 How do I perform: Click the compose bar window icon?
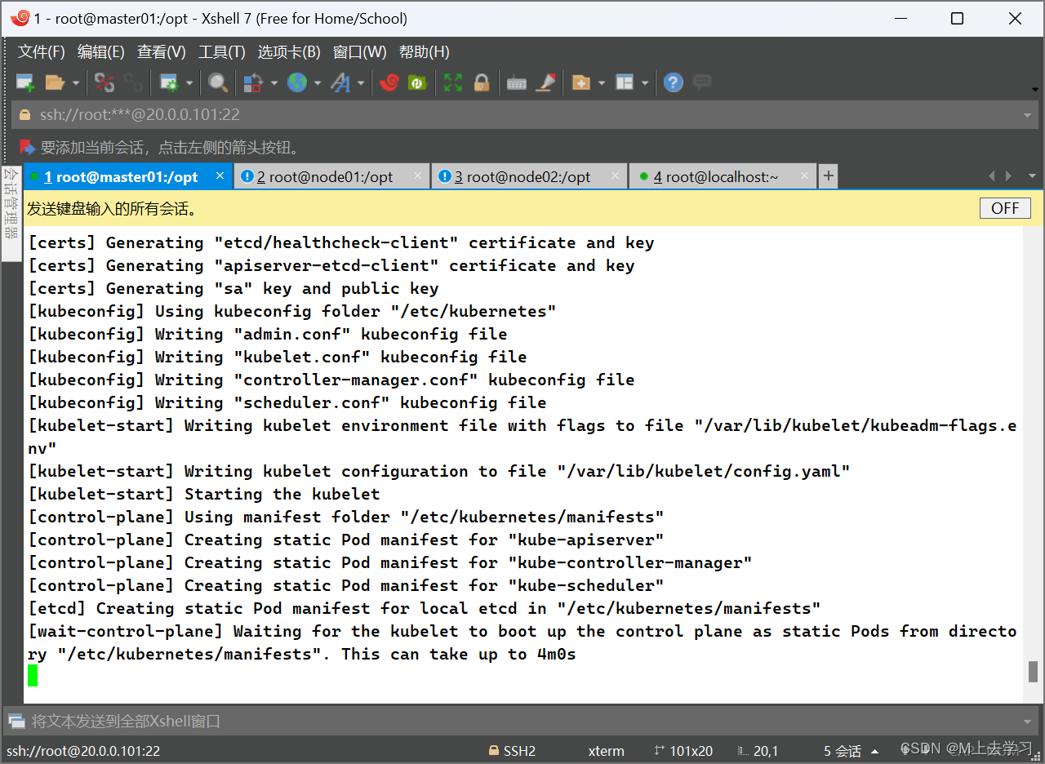click(x=17, y=722)
